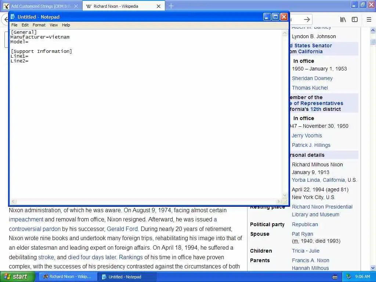Maximize the Notepad window
The height and width of the screenshot is (282, 376).
(x=275, y=17)
